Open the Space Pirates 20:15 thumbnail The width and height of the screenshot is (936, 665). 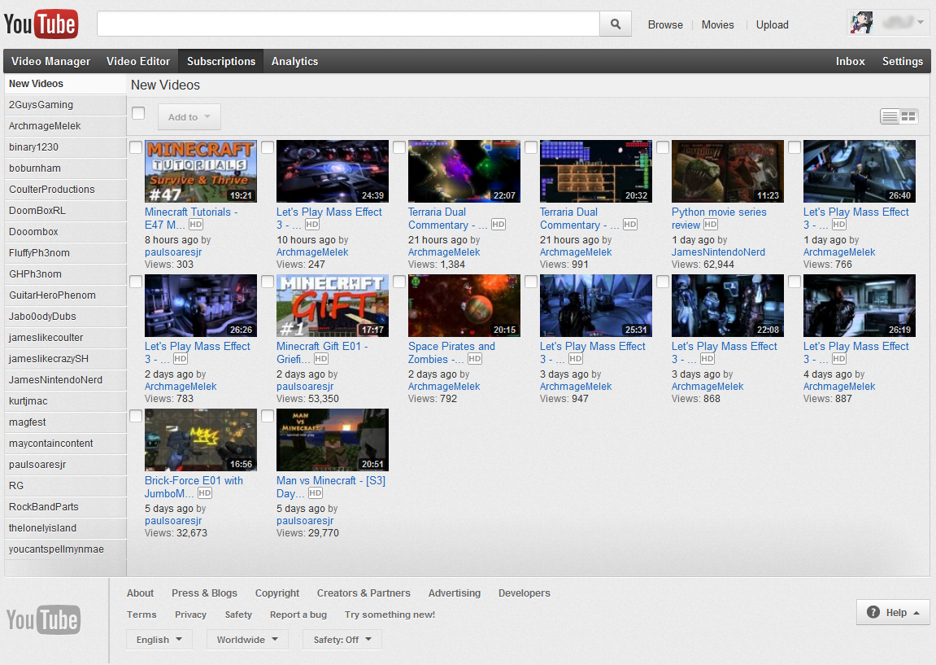[x=464, y=306]
